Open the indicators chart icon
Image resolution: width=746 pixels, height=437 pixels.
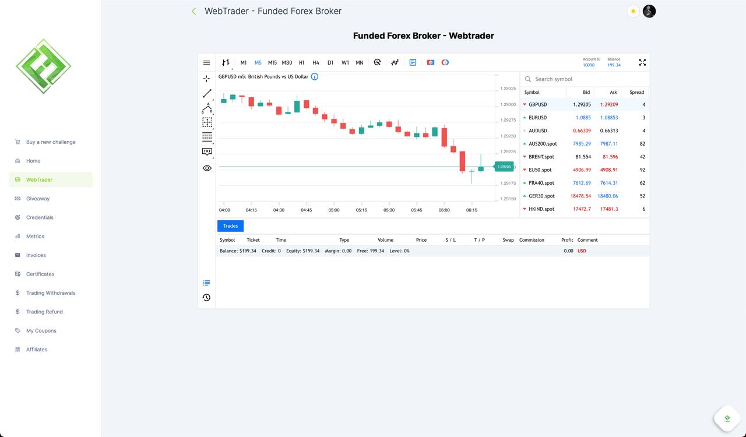[x=395, y=62]
